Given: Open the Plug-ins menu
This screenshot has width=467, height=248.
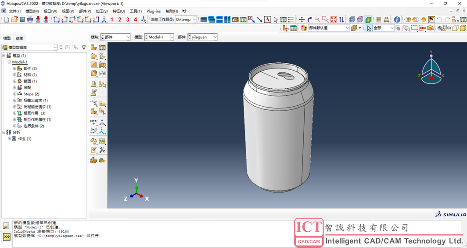Looking at the screenshot, I should (x=153, y=11).
